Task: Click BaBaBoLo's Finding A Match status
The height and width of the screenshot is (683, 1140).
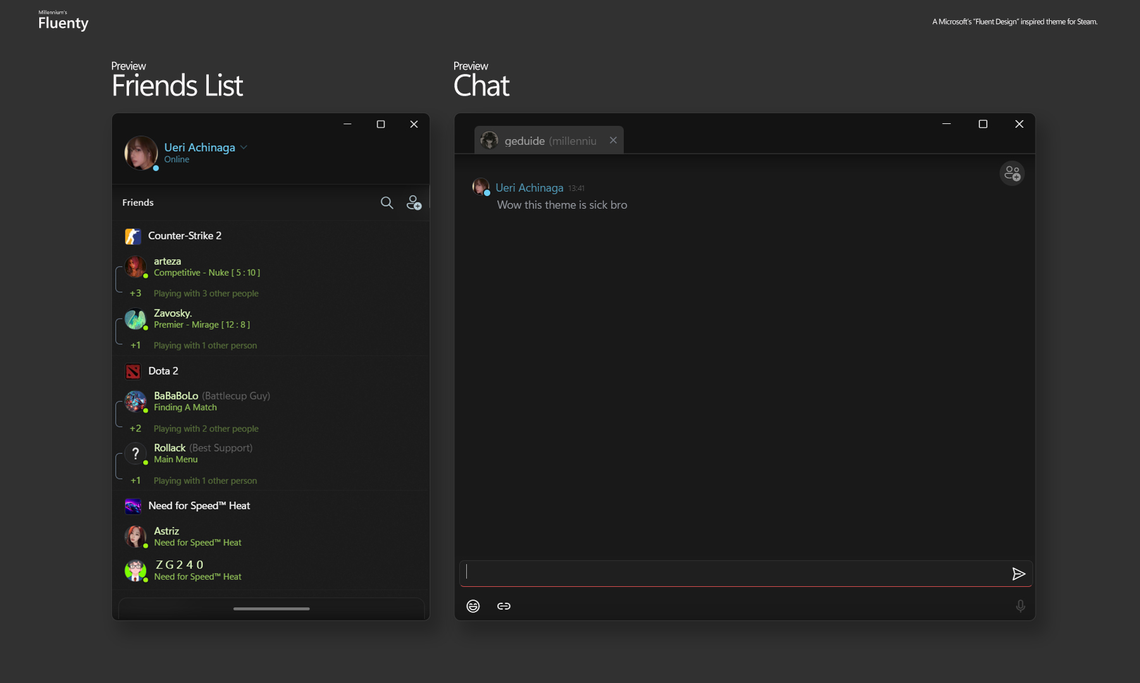Action: [x=185, y=407]
